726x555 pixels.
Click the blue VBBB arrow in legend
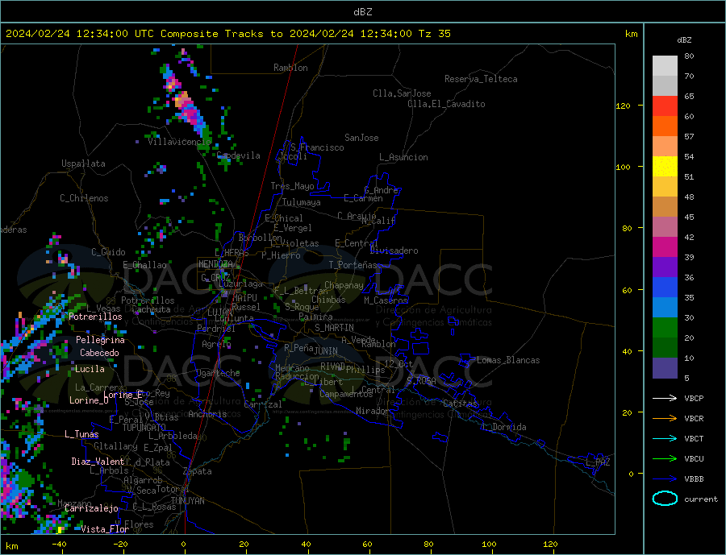click(665, 478)
